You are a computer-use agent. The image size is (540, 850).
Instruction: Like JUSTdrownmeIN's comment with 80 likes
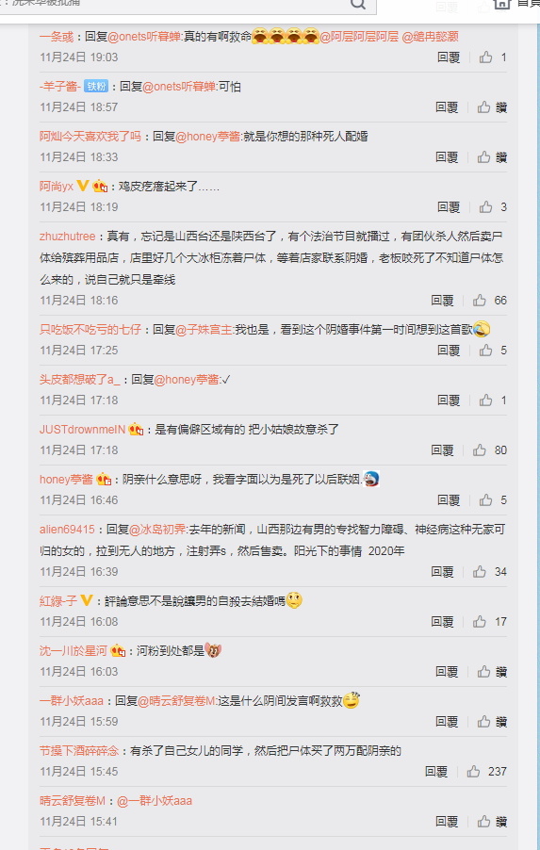pyautogui.click(x=479, y=450)
